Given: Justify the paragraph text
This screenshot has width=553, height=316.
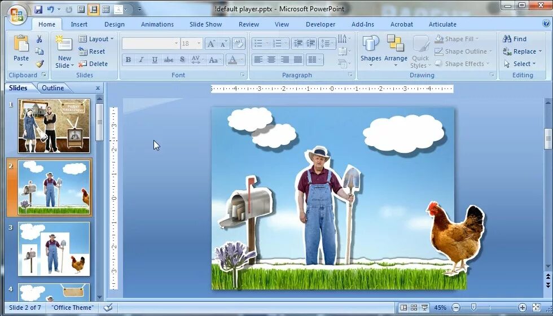Looking at the screenshot, I should point(298,60).
